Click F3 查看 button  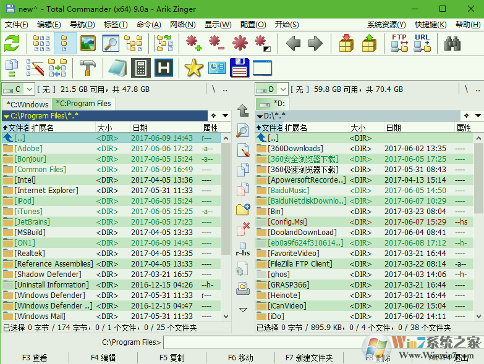pyautogui.click(x=35, y=358)
